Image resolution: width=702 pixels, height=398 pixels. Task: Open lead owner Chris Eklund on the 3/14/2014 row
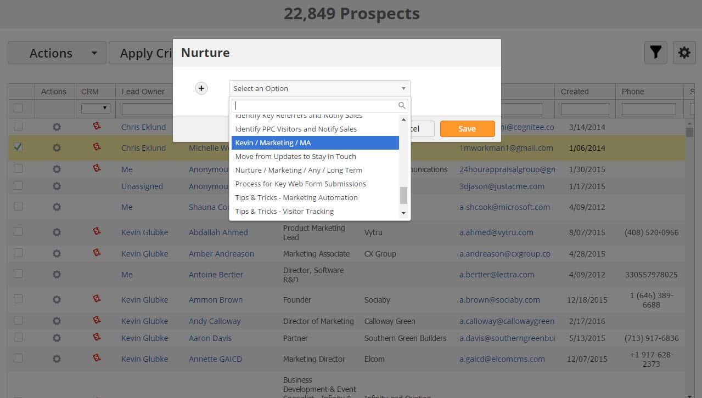tap(143, 127)
